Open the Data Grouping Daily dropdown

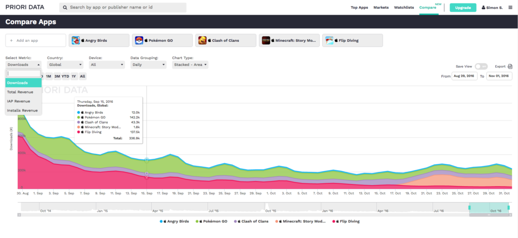point(148,65)
